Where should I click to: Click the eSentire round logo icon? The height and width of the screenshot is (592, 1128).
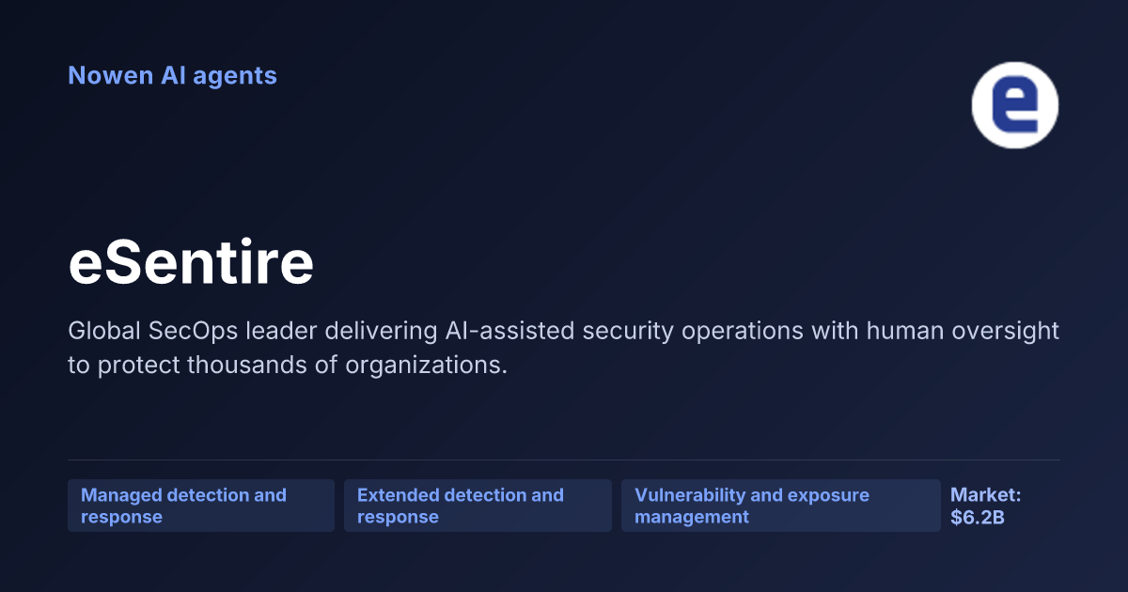[1015, 104]
